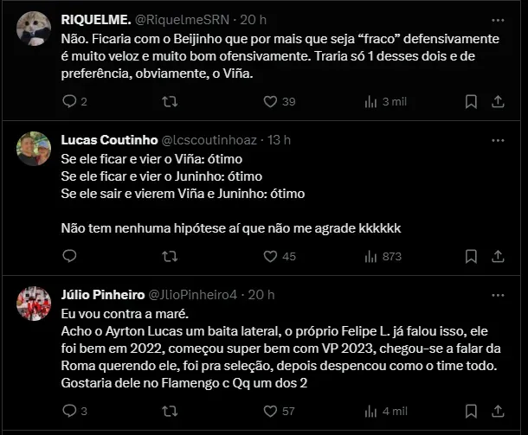This screenshot has width=528, height=435.
Task: Open more options on Lucas Coutinho's tweet
Action: (x=498, y=139)
